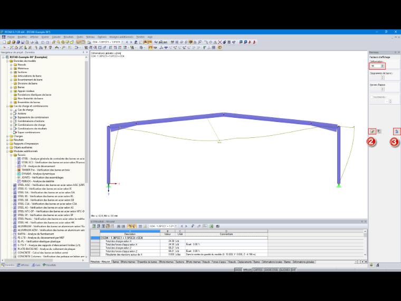Expand the Appuis nodaux tree node
Viewport: 401px width, 301px height.
point(11,91)
